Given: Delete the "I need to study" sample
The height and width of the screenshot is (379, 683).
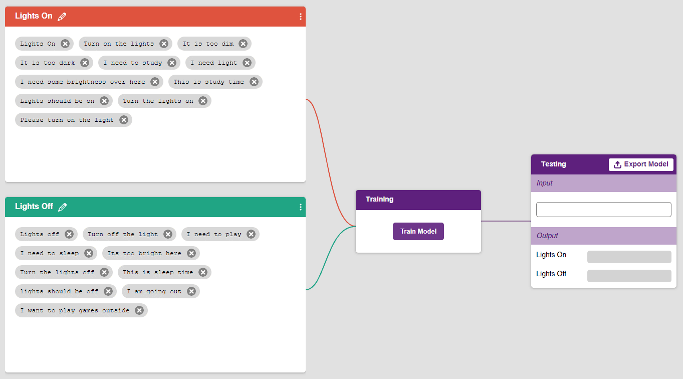Looking at the screenshot, I should coord(172,63).
